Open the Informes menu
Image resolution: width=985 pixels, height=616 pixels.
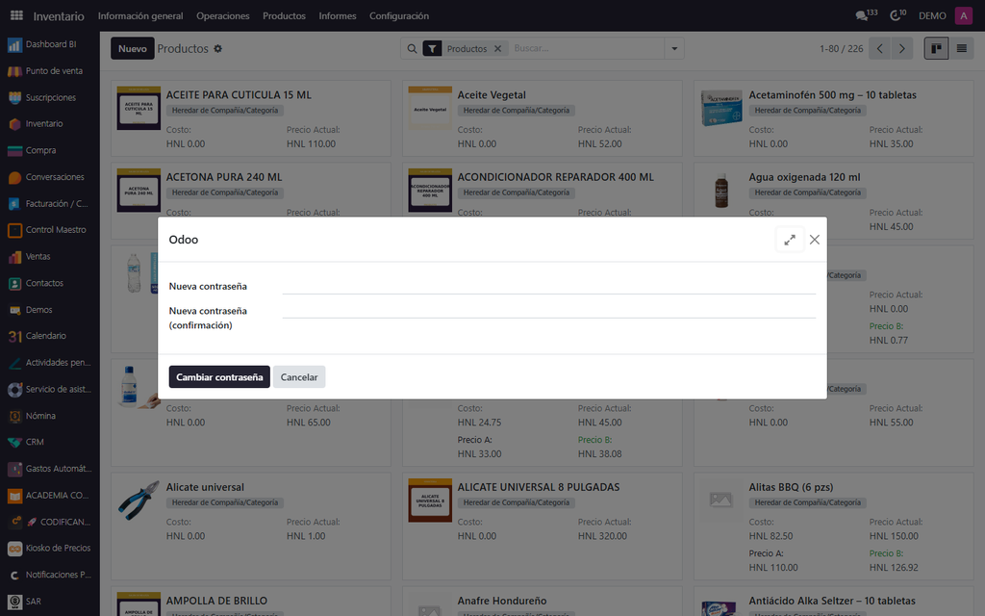point(338,15)
